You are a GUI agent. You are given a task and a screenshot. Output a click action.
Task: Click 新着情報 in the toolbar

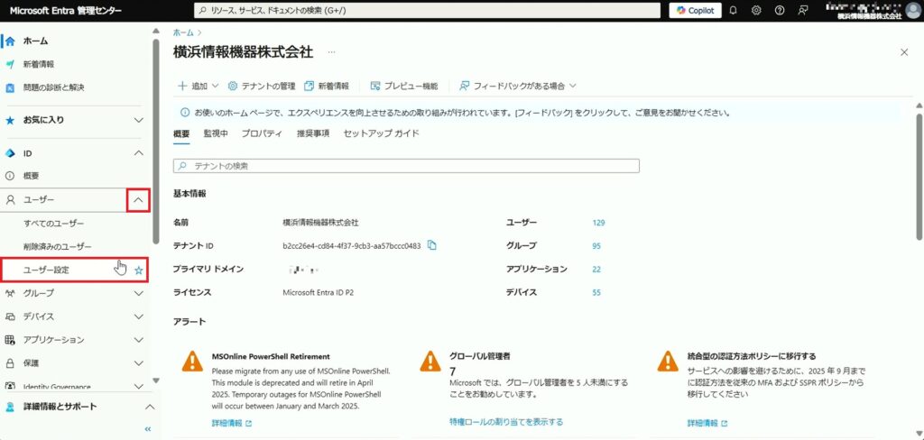[x=327, y=86]
